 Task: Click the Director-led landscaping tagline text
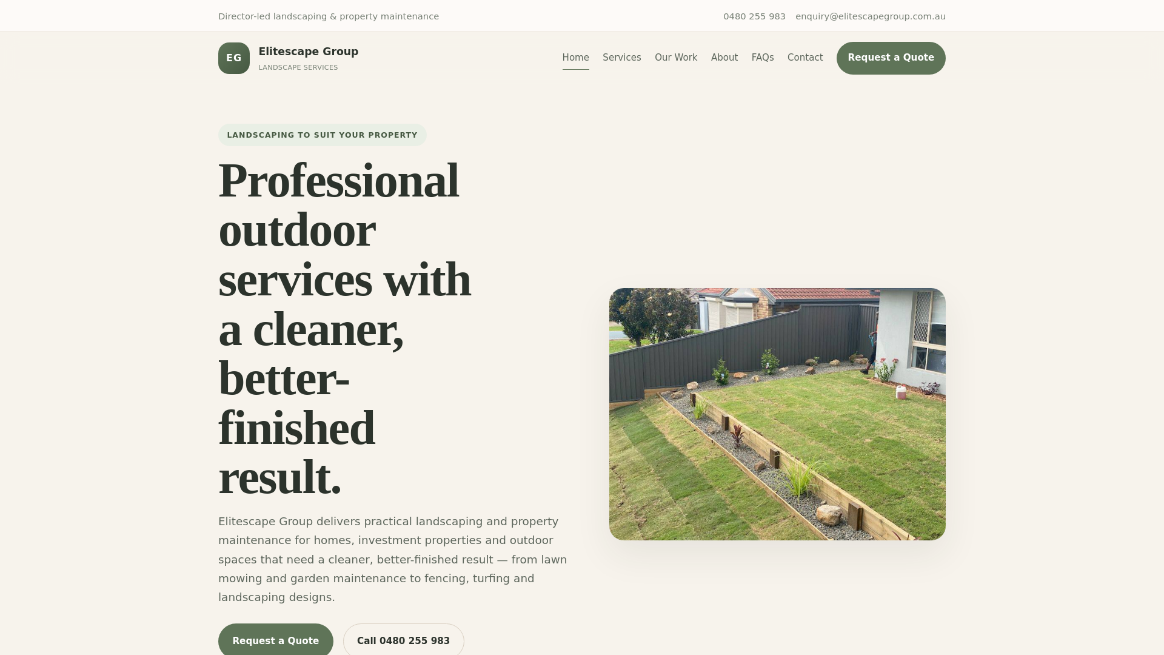[x=328, y=16]
